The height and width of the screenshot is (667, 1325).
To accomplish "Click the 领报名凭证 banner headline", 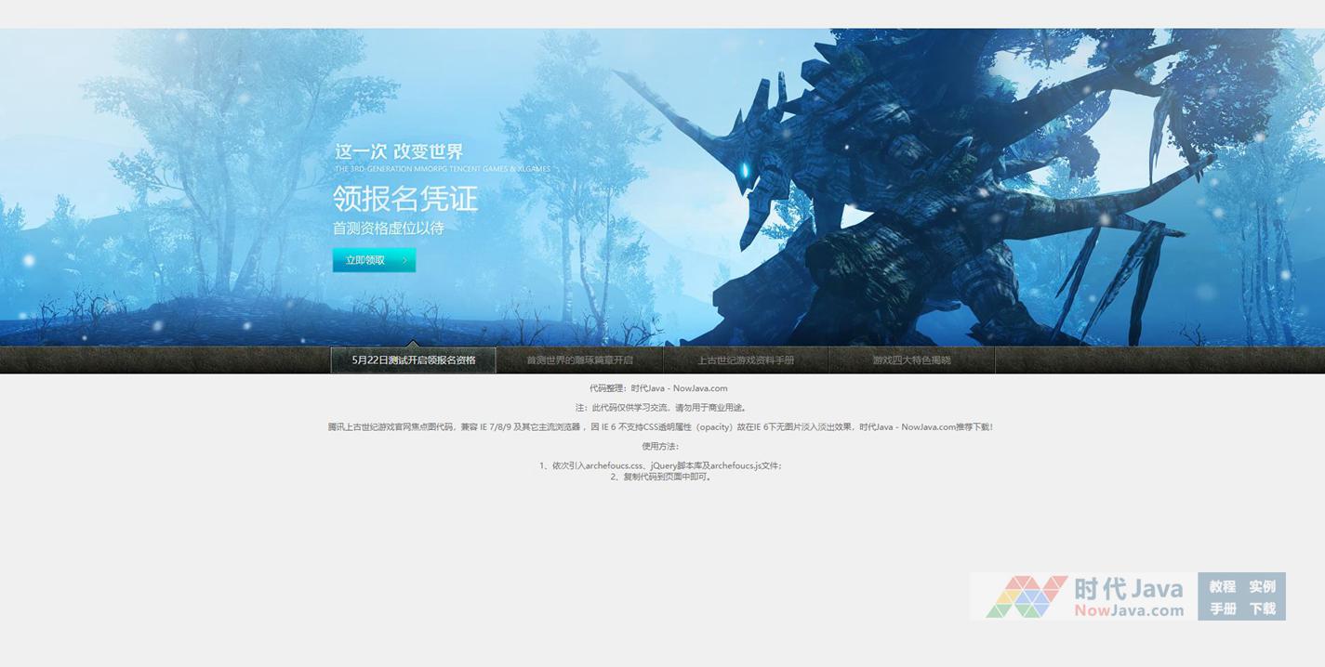I will [405, 198].
